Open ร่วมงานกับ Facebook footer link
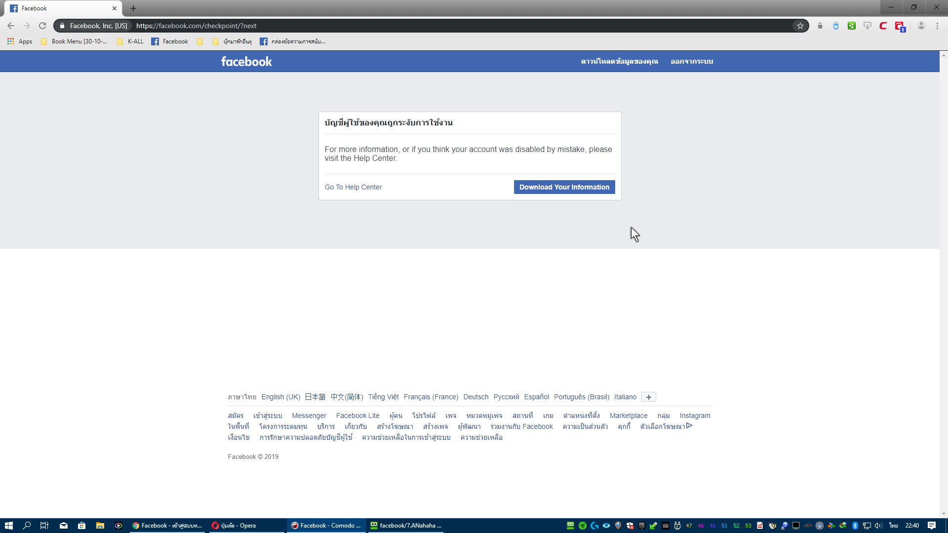948x533 pixels. pyautogui.click(x=522, y=426)
